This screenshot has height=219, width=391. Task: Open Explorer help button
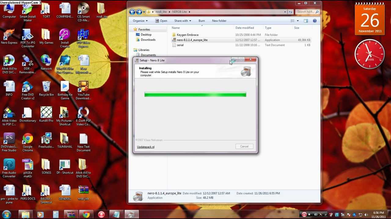tap(315, 21)
